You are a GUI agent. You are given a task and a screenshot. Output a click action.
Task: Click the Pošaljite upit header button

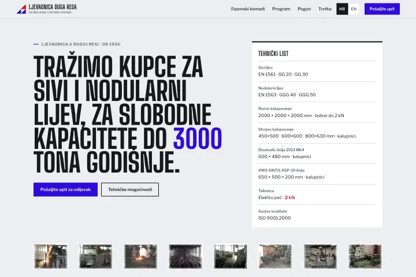point(382,9)
